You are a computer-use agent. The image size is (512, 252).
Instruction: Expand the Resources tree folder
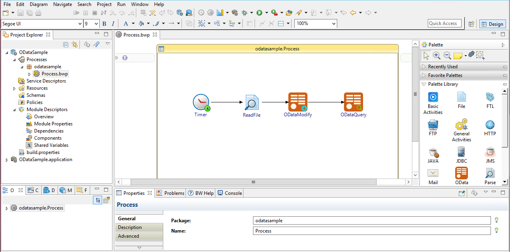click(15, 88)
